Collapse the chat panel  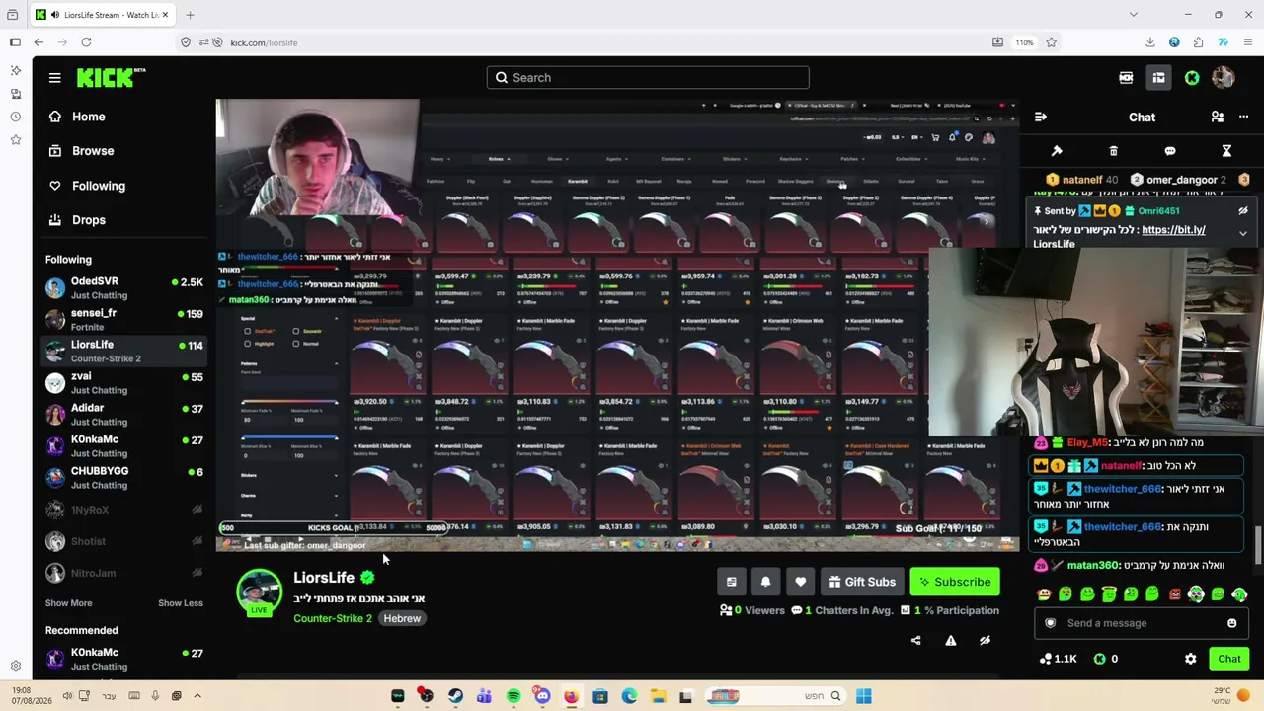pyautogui.click(x=1041, y=117)
